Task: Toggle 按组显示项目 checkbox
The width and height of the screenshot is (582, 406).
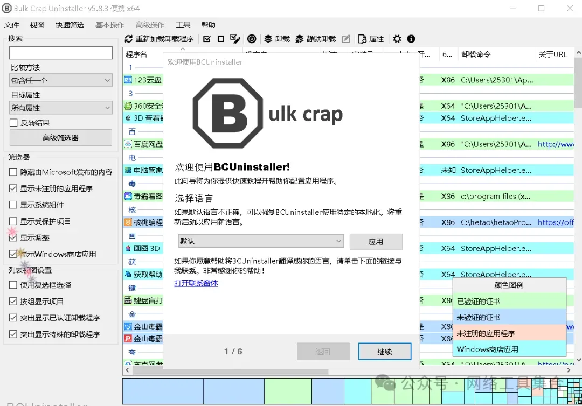Action: click(x=13, y=302)
